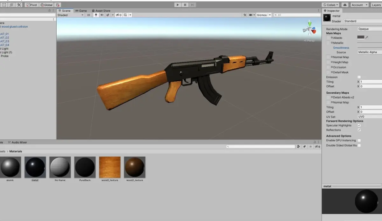Open Scene view panel options menu
Viewport: 382px width, 221px height.
[x=319, y=10]
